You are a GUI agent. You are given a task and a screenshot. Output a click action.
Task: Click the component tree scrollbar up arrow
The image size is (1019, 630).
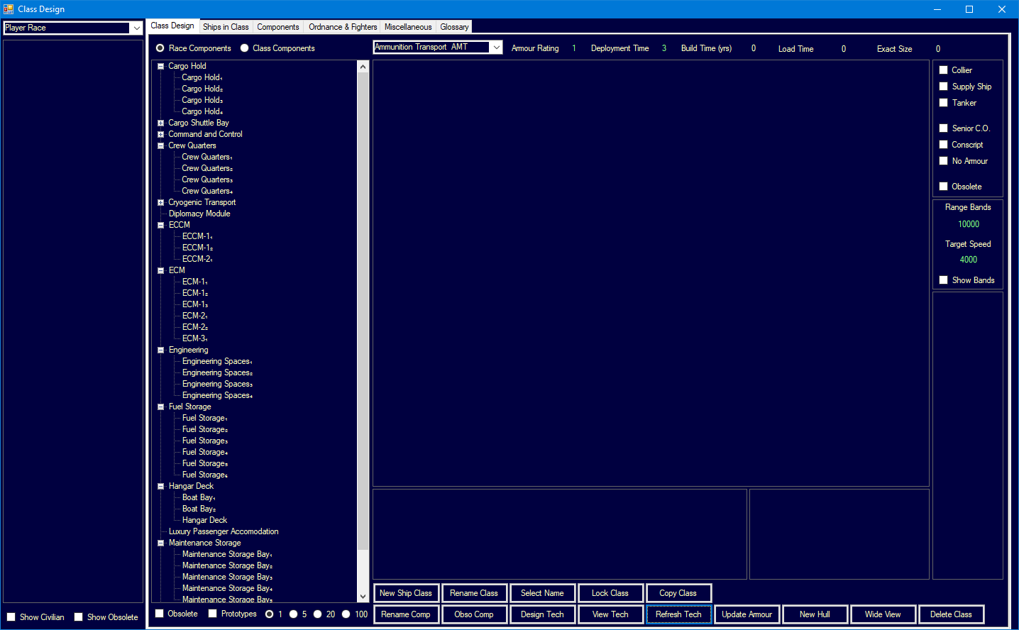coord(363,67)
